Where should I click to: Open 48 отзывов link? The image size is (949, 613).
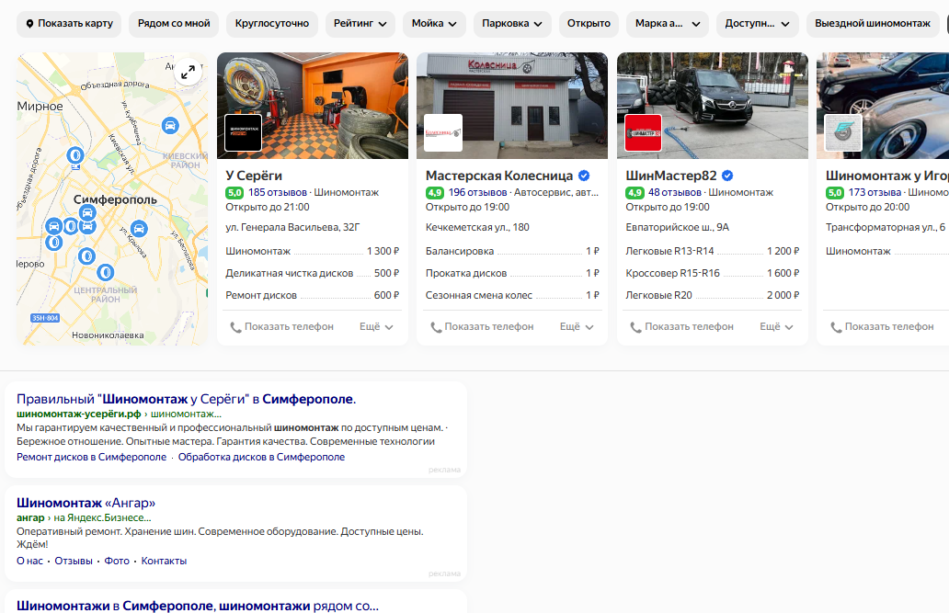674,192
